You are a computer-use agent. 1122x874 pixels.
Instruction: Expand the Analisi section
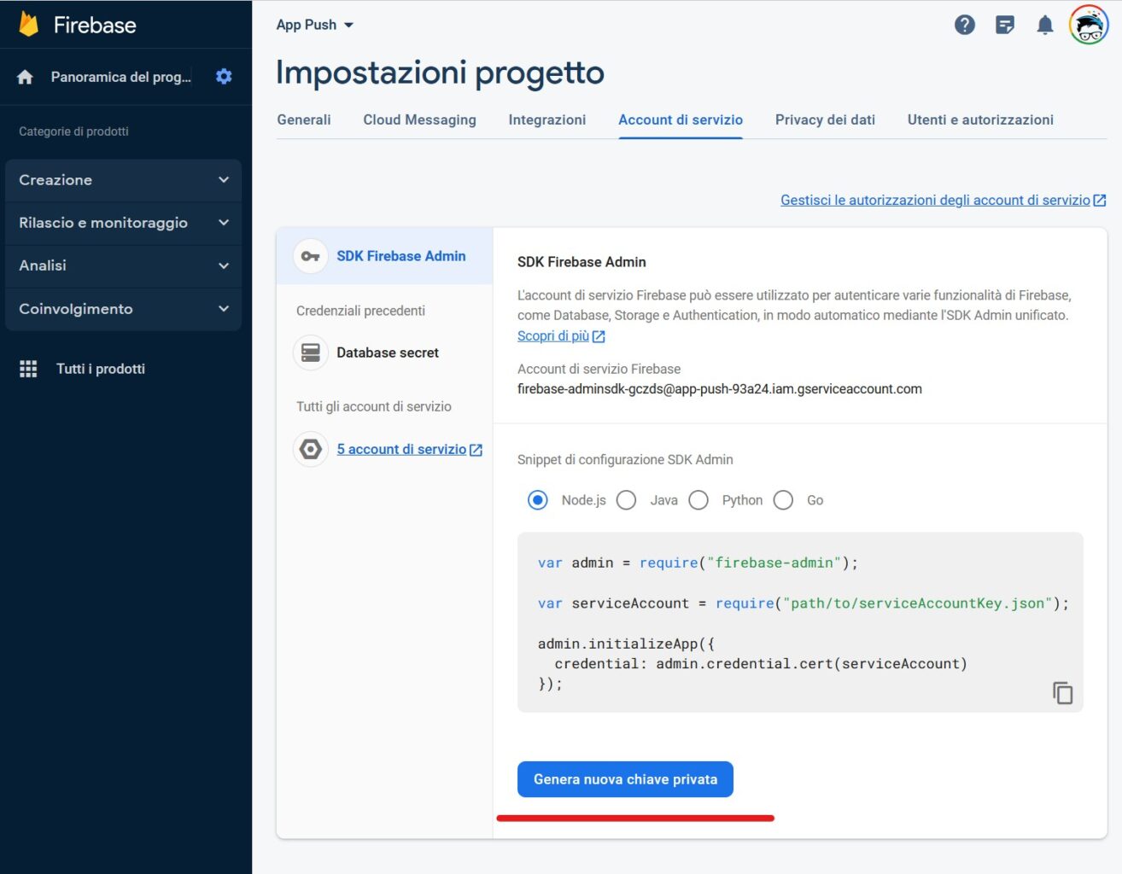pyautogui.click(x=123, y=265)
